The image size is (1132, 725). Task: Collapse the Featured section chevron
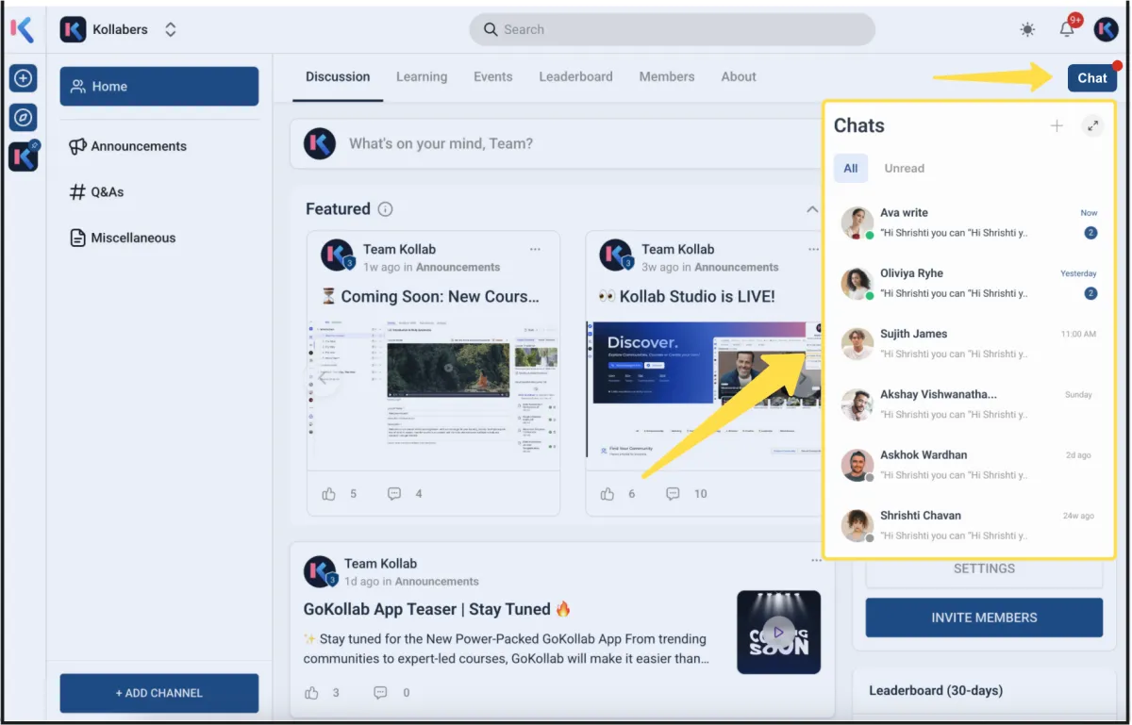click(x=811, y=209)
